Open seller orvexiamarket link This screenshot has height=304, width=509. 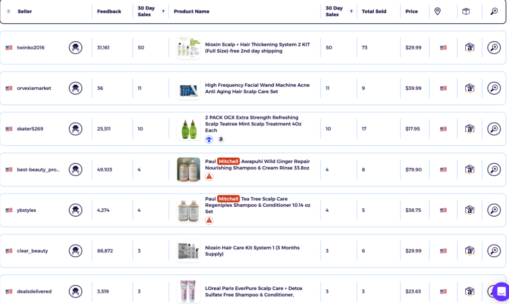coord(34,88)
